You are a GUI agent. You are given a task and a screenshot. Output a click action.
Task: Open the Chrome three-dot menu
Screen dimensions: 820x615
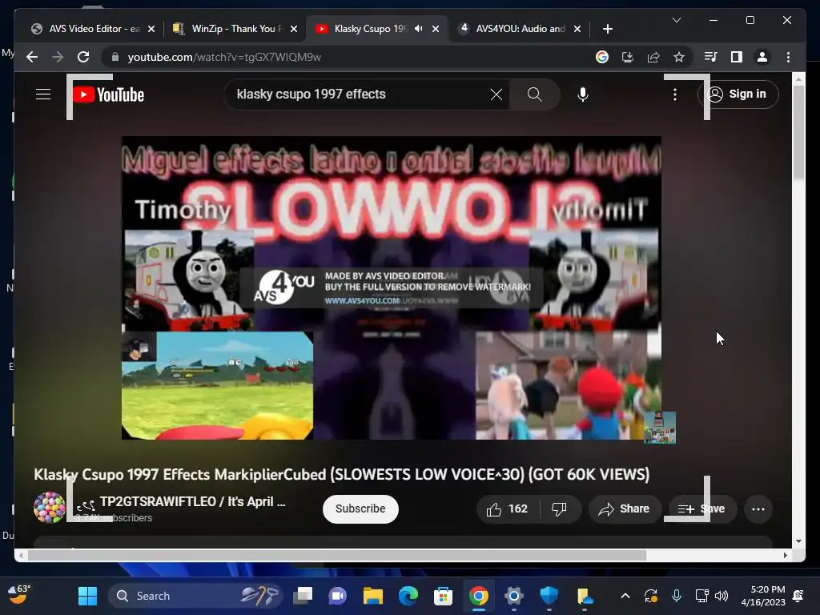[x=788, y=57]
